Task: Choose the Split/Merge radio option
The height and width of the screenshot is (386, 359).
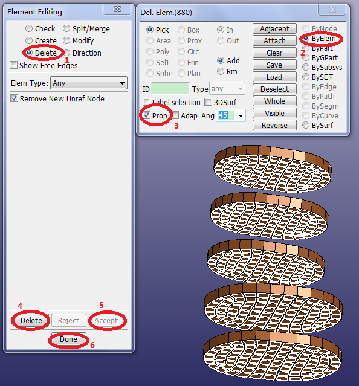Action: tap(66, 28)
